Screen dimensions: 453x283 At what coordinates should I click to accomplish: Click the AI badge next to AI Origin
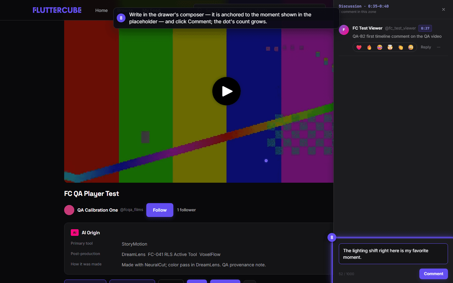[75, 233]
